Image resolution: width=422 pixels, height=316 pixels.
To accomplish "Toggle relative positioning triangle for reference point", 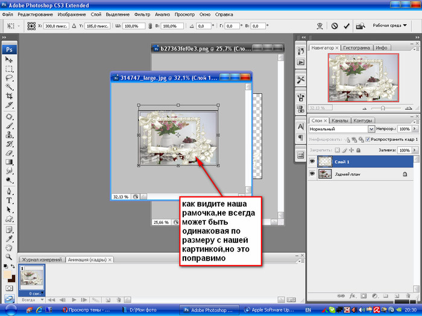I will (74, 26).
